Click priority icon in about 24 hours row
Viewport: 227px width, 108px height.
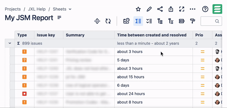202,94
